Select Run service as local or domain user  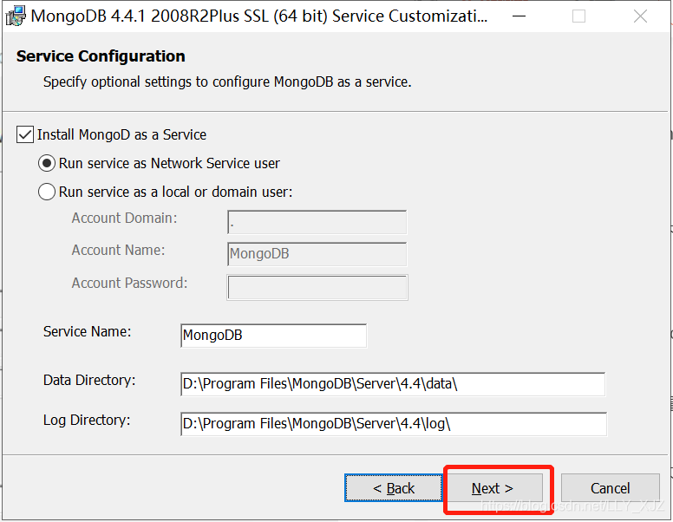(x=46, y=192)
